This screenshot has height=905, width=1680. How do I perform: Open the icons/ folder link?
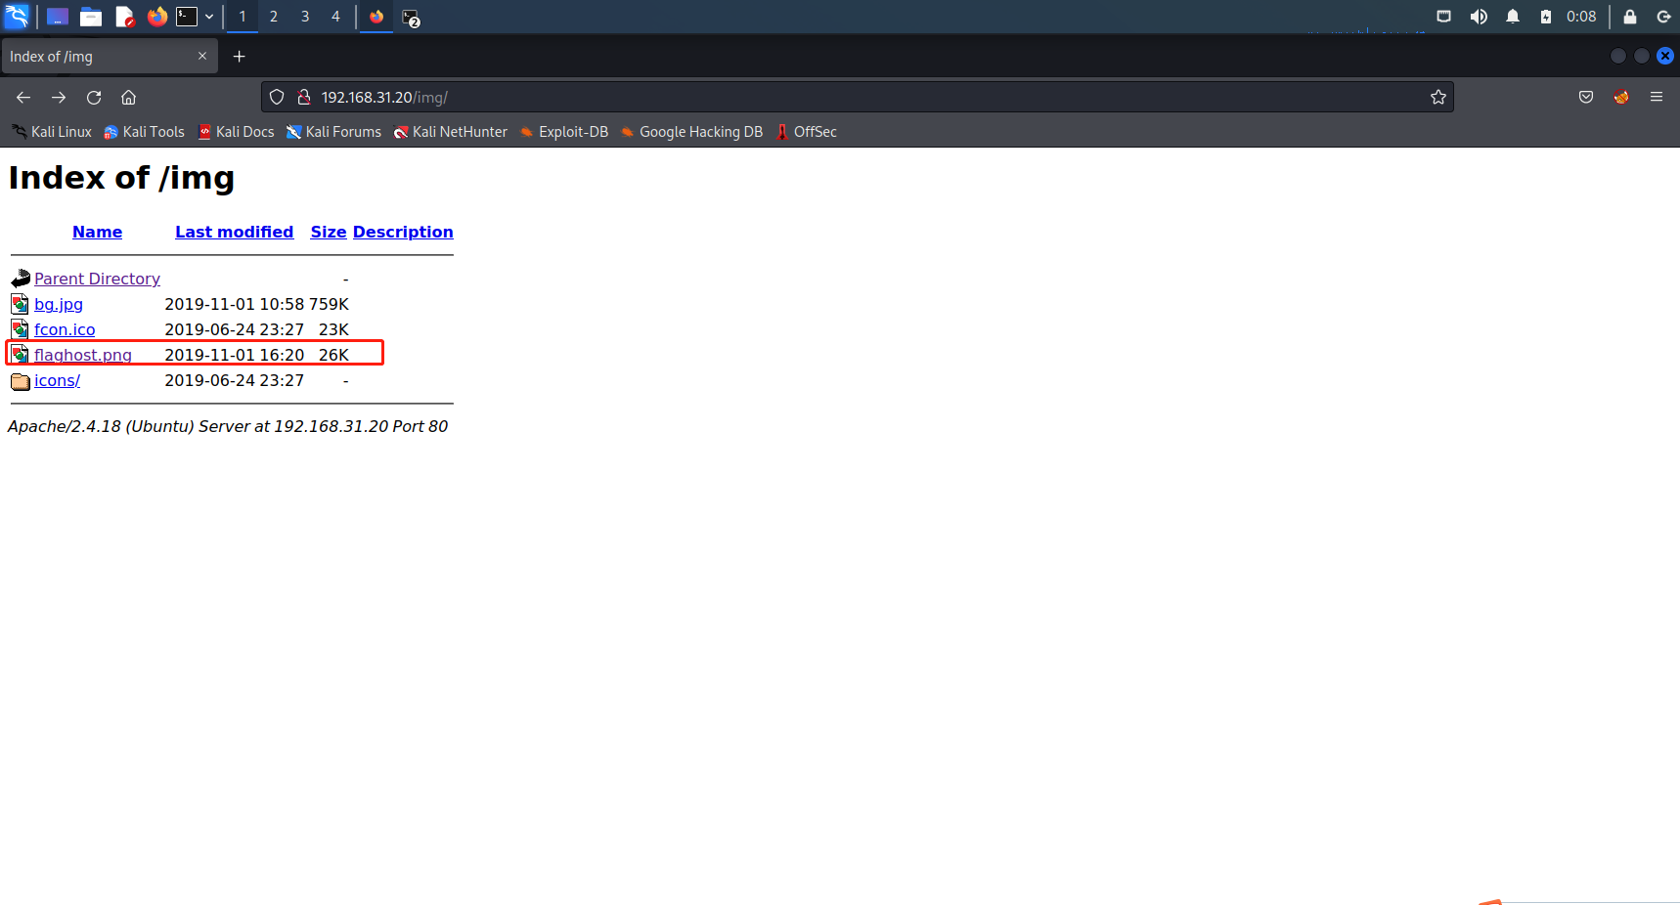tap(57, 380)
